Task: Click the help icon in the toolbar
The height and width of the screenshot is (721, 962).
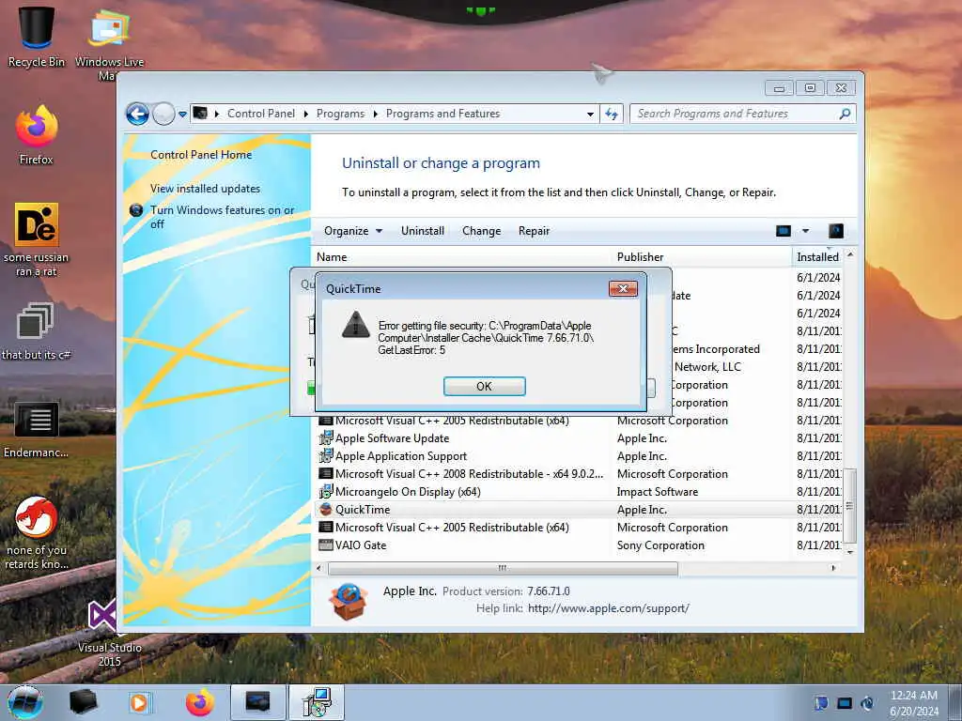Action: coord(835,231)
